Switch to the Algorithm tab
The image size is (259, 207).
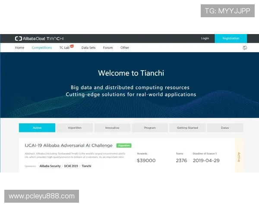pyautogui.click(x=75, y=128)
